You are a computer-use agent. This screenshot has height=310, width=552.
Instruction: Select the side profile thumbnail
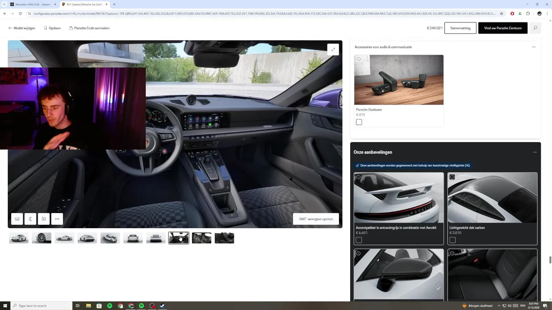pos(64,238)
